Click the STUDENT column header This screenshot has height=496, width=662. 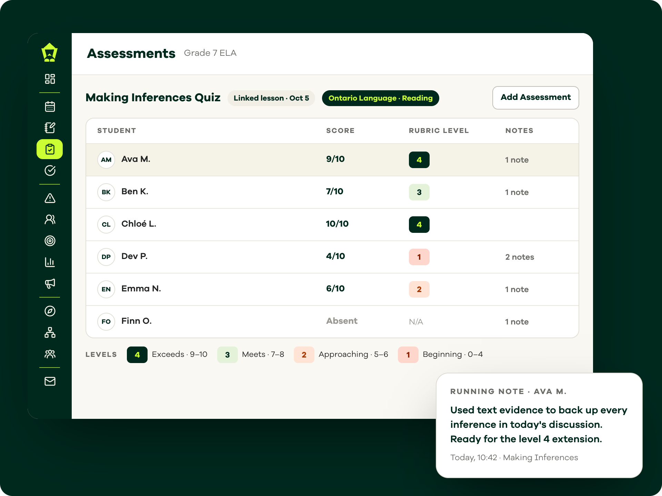point(117,131)
